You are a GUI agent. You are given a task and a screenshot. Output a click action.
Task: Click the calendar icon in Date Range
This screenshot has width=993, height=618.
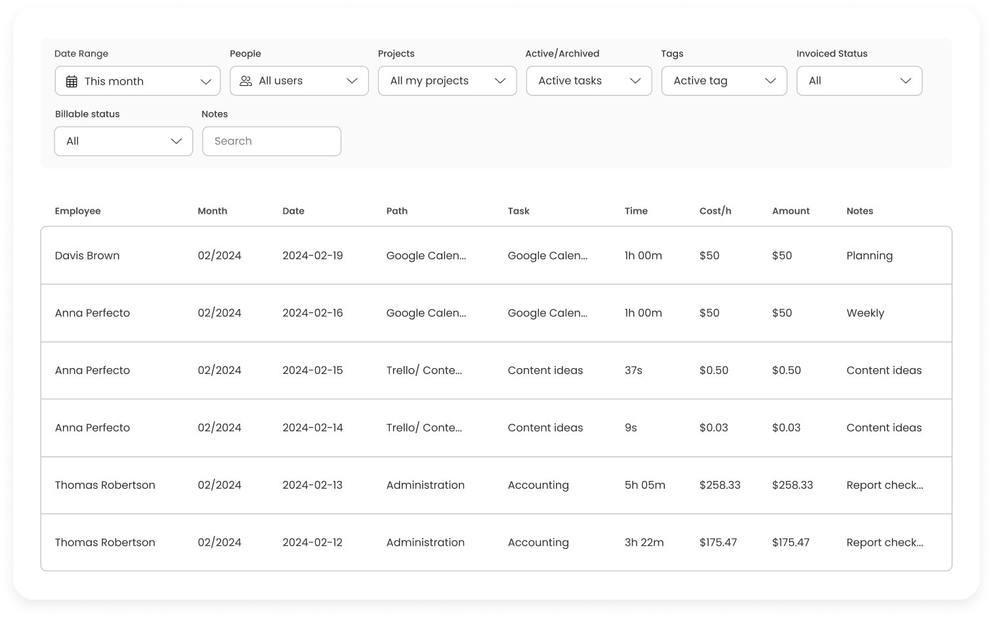(72, 81)
